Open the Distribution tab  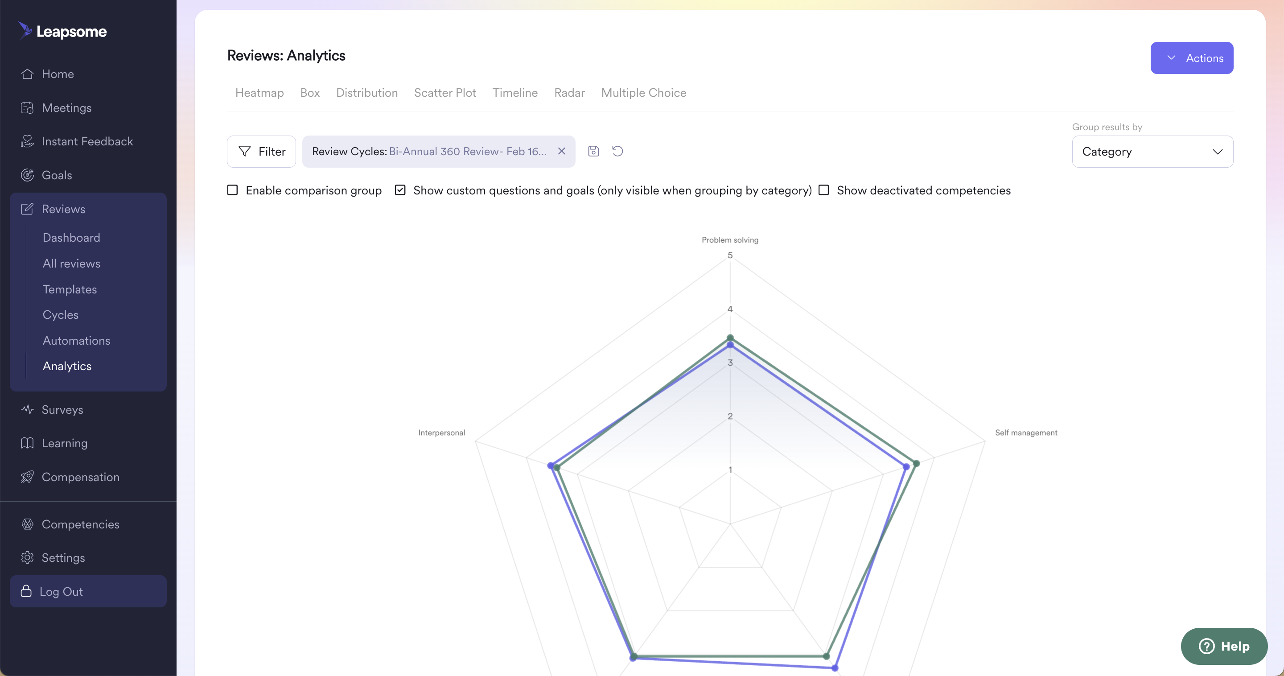367,93
